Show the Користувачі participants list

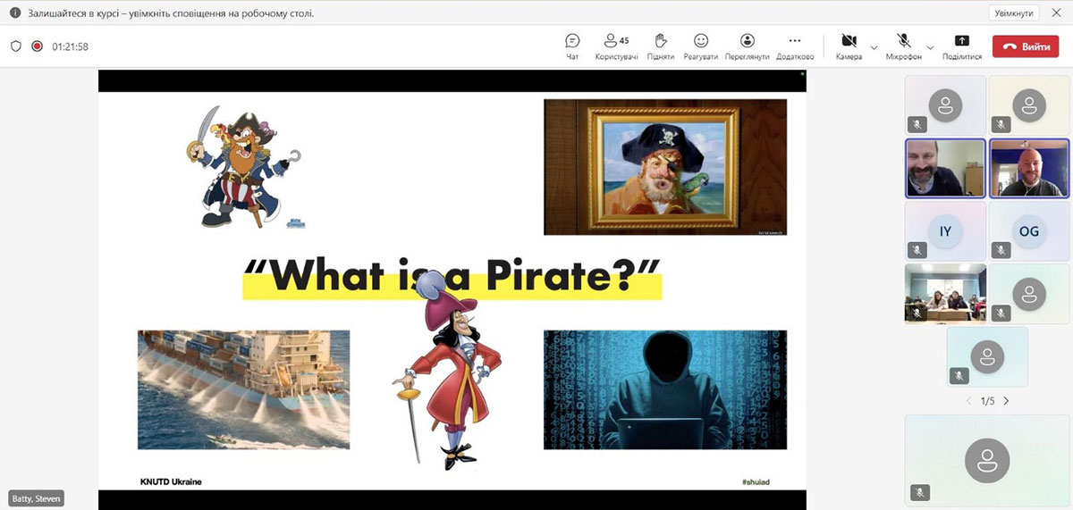tap(616, 46)
